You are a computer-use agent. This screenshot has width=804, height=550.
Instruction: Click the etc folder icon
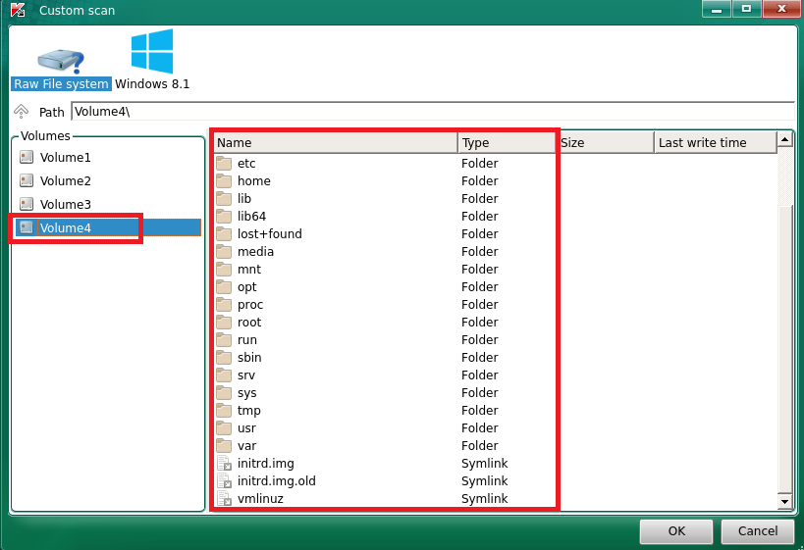coord(224,164)
